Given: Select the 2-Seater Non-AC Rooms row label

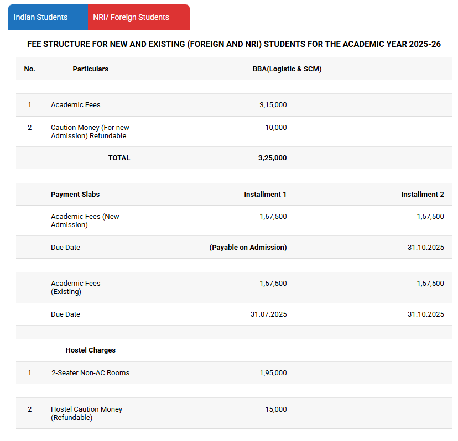Looking at the screenshot, I should click(90, 373).
